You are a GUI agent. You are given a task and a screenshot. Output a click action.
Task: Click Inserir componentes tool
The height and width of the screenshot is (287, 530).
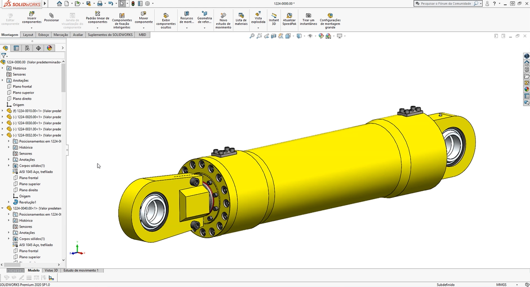pyautogui.click(x=31, y=18)
